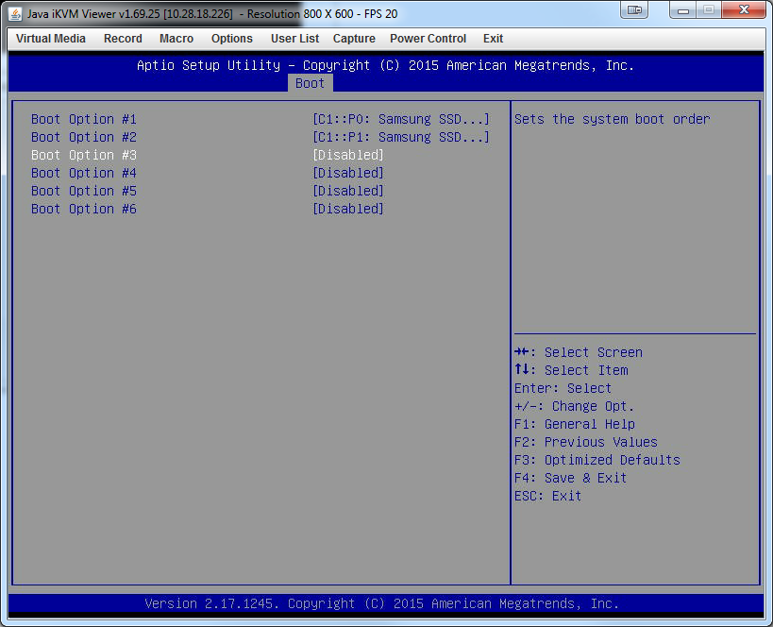The height and width of the screenshot is (627, 773).
Task: Open Boot Option #1 Samsung SSD value
Action: pyautogui.click(x=400, y=119)
